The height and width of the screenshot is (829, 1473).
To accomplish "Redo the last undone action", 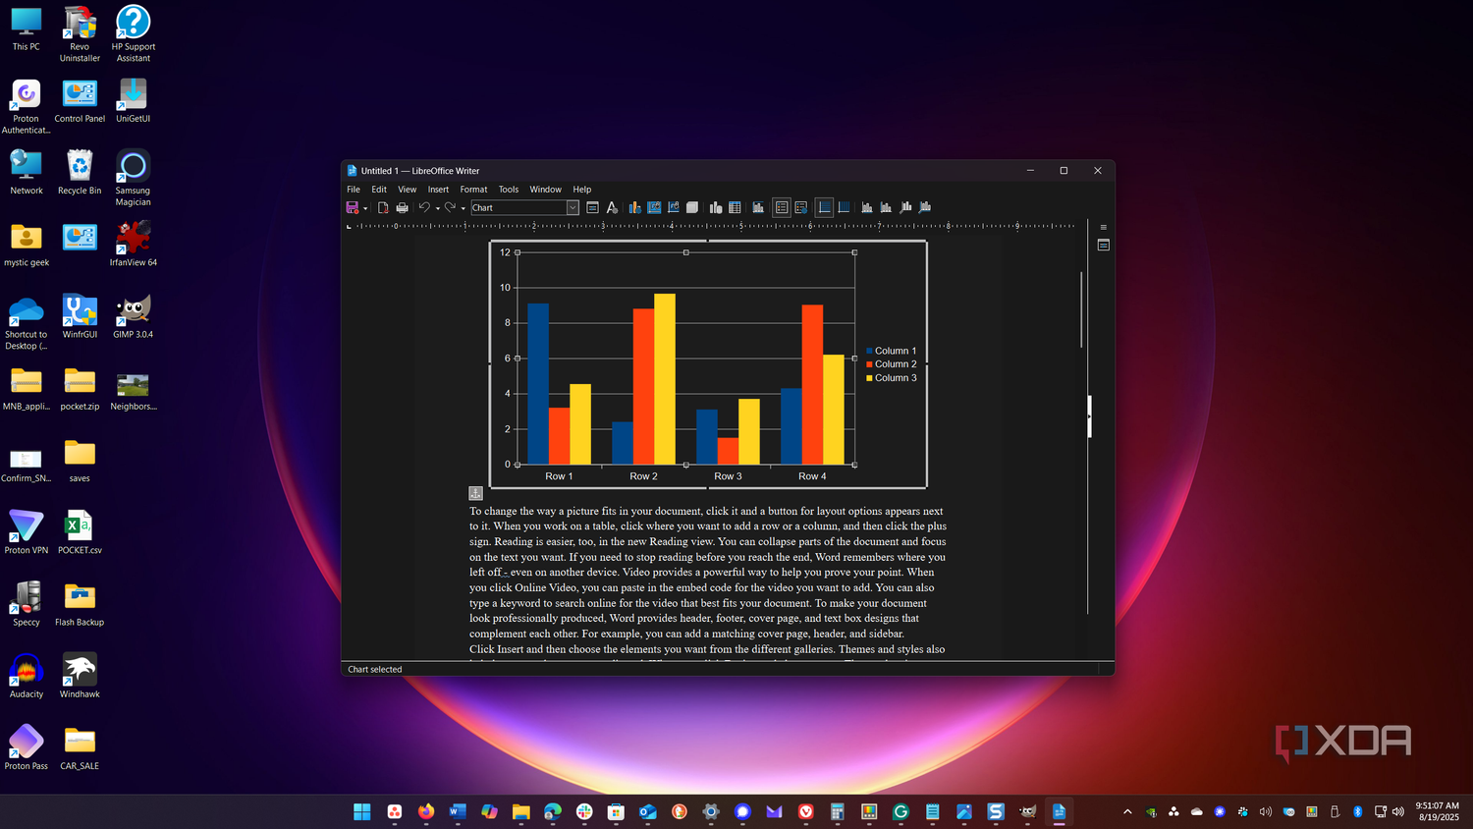I will point(450,207).
